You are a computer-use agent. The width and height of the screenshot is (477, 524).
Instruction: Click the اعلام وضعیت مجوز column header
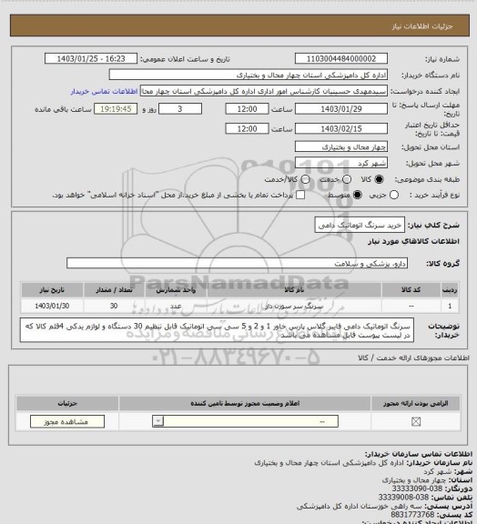click(245, 403)
